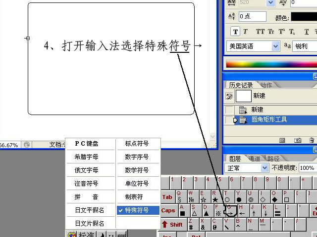Click the kerning input field
The image size is (317, 237).
[304, 3]
